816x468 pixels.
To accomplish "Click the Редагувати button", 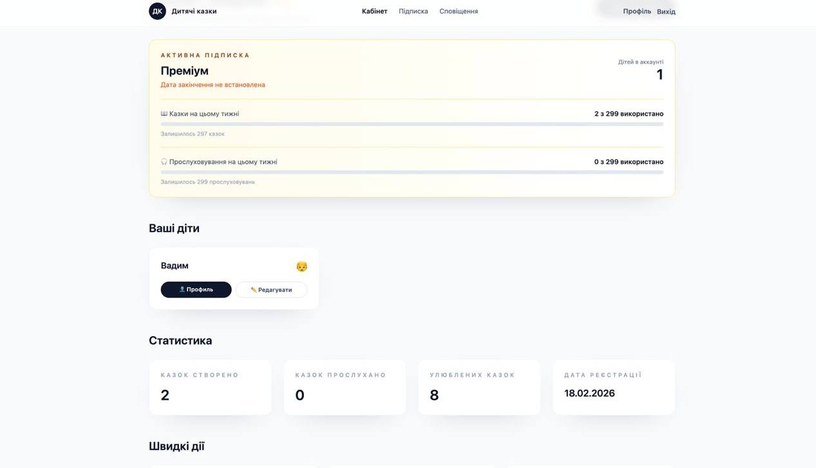I will click(271, 288).
